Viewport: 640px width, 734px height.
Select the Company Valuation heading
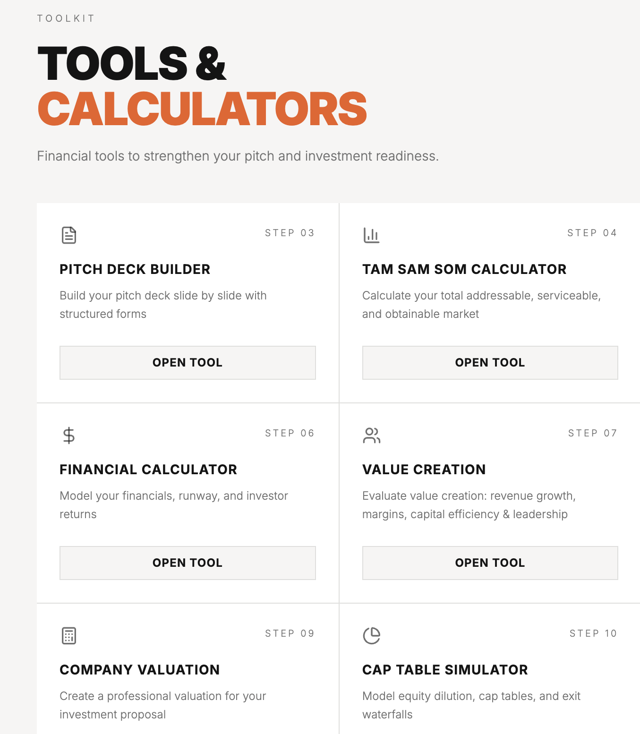click(140, 670)
